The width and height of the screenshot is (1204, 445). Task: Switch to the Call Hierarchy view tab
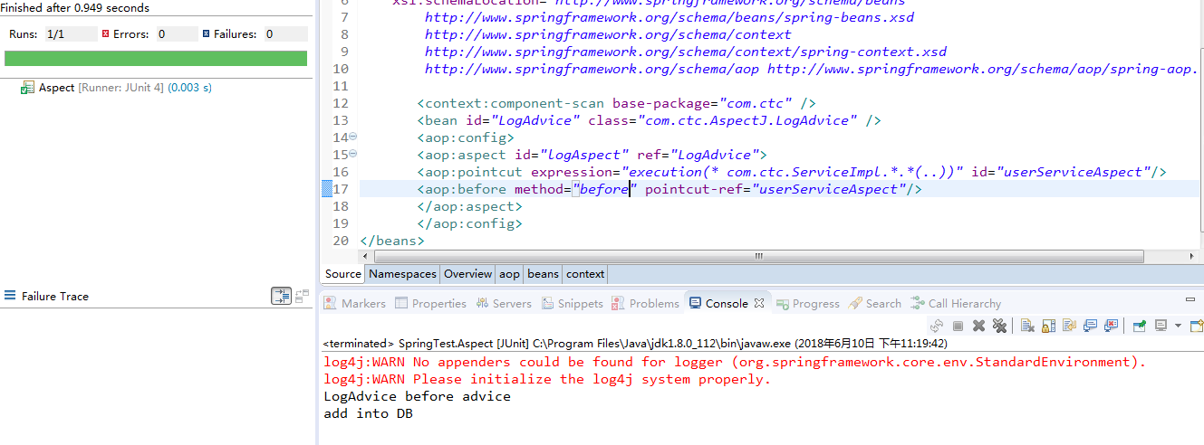click(956, 303)
